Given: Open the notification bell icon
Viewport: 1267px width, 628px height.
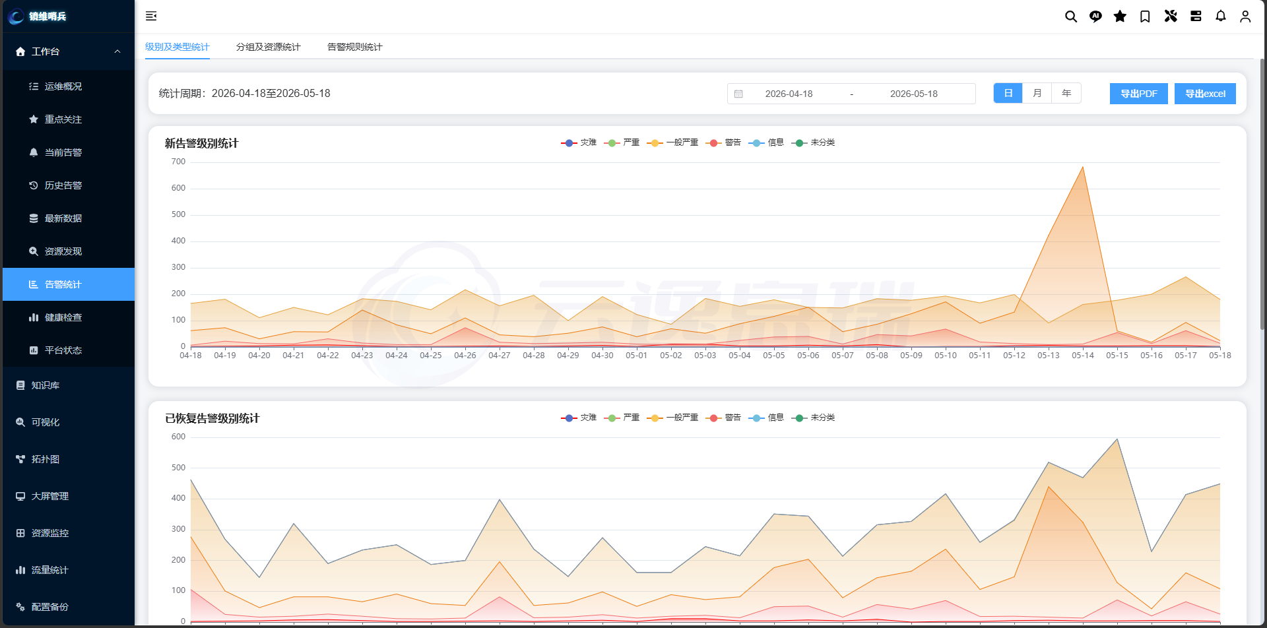Looking at the screenshot, I should 1221,16.
